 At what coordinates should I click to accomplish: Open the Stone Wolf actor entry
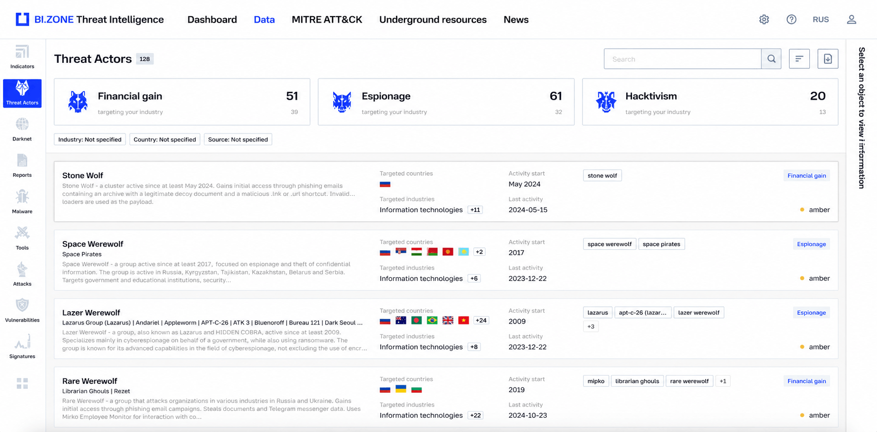click(446, 191)
